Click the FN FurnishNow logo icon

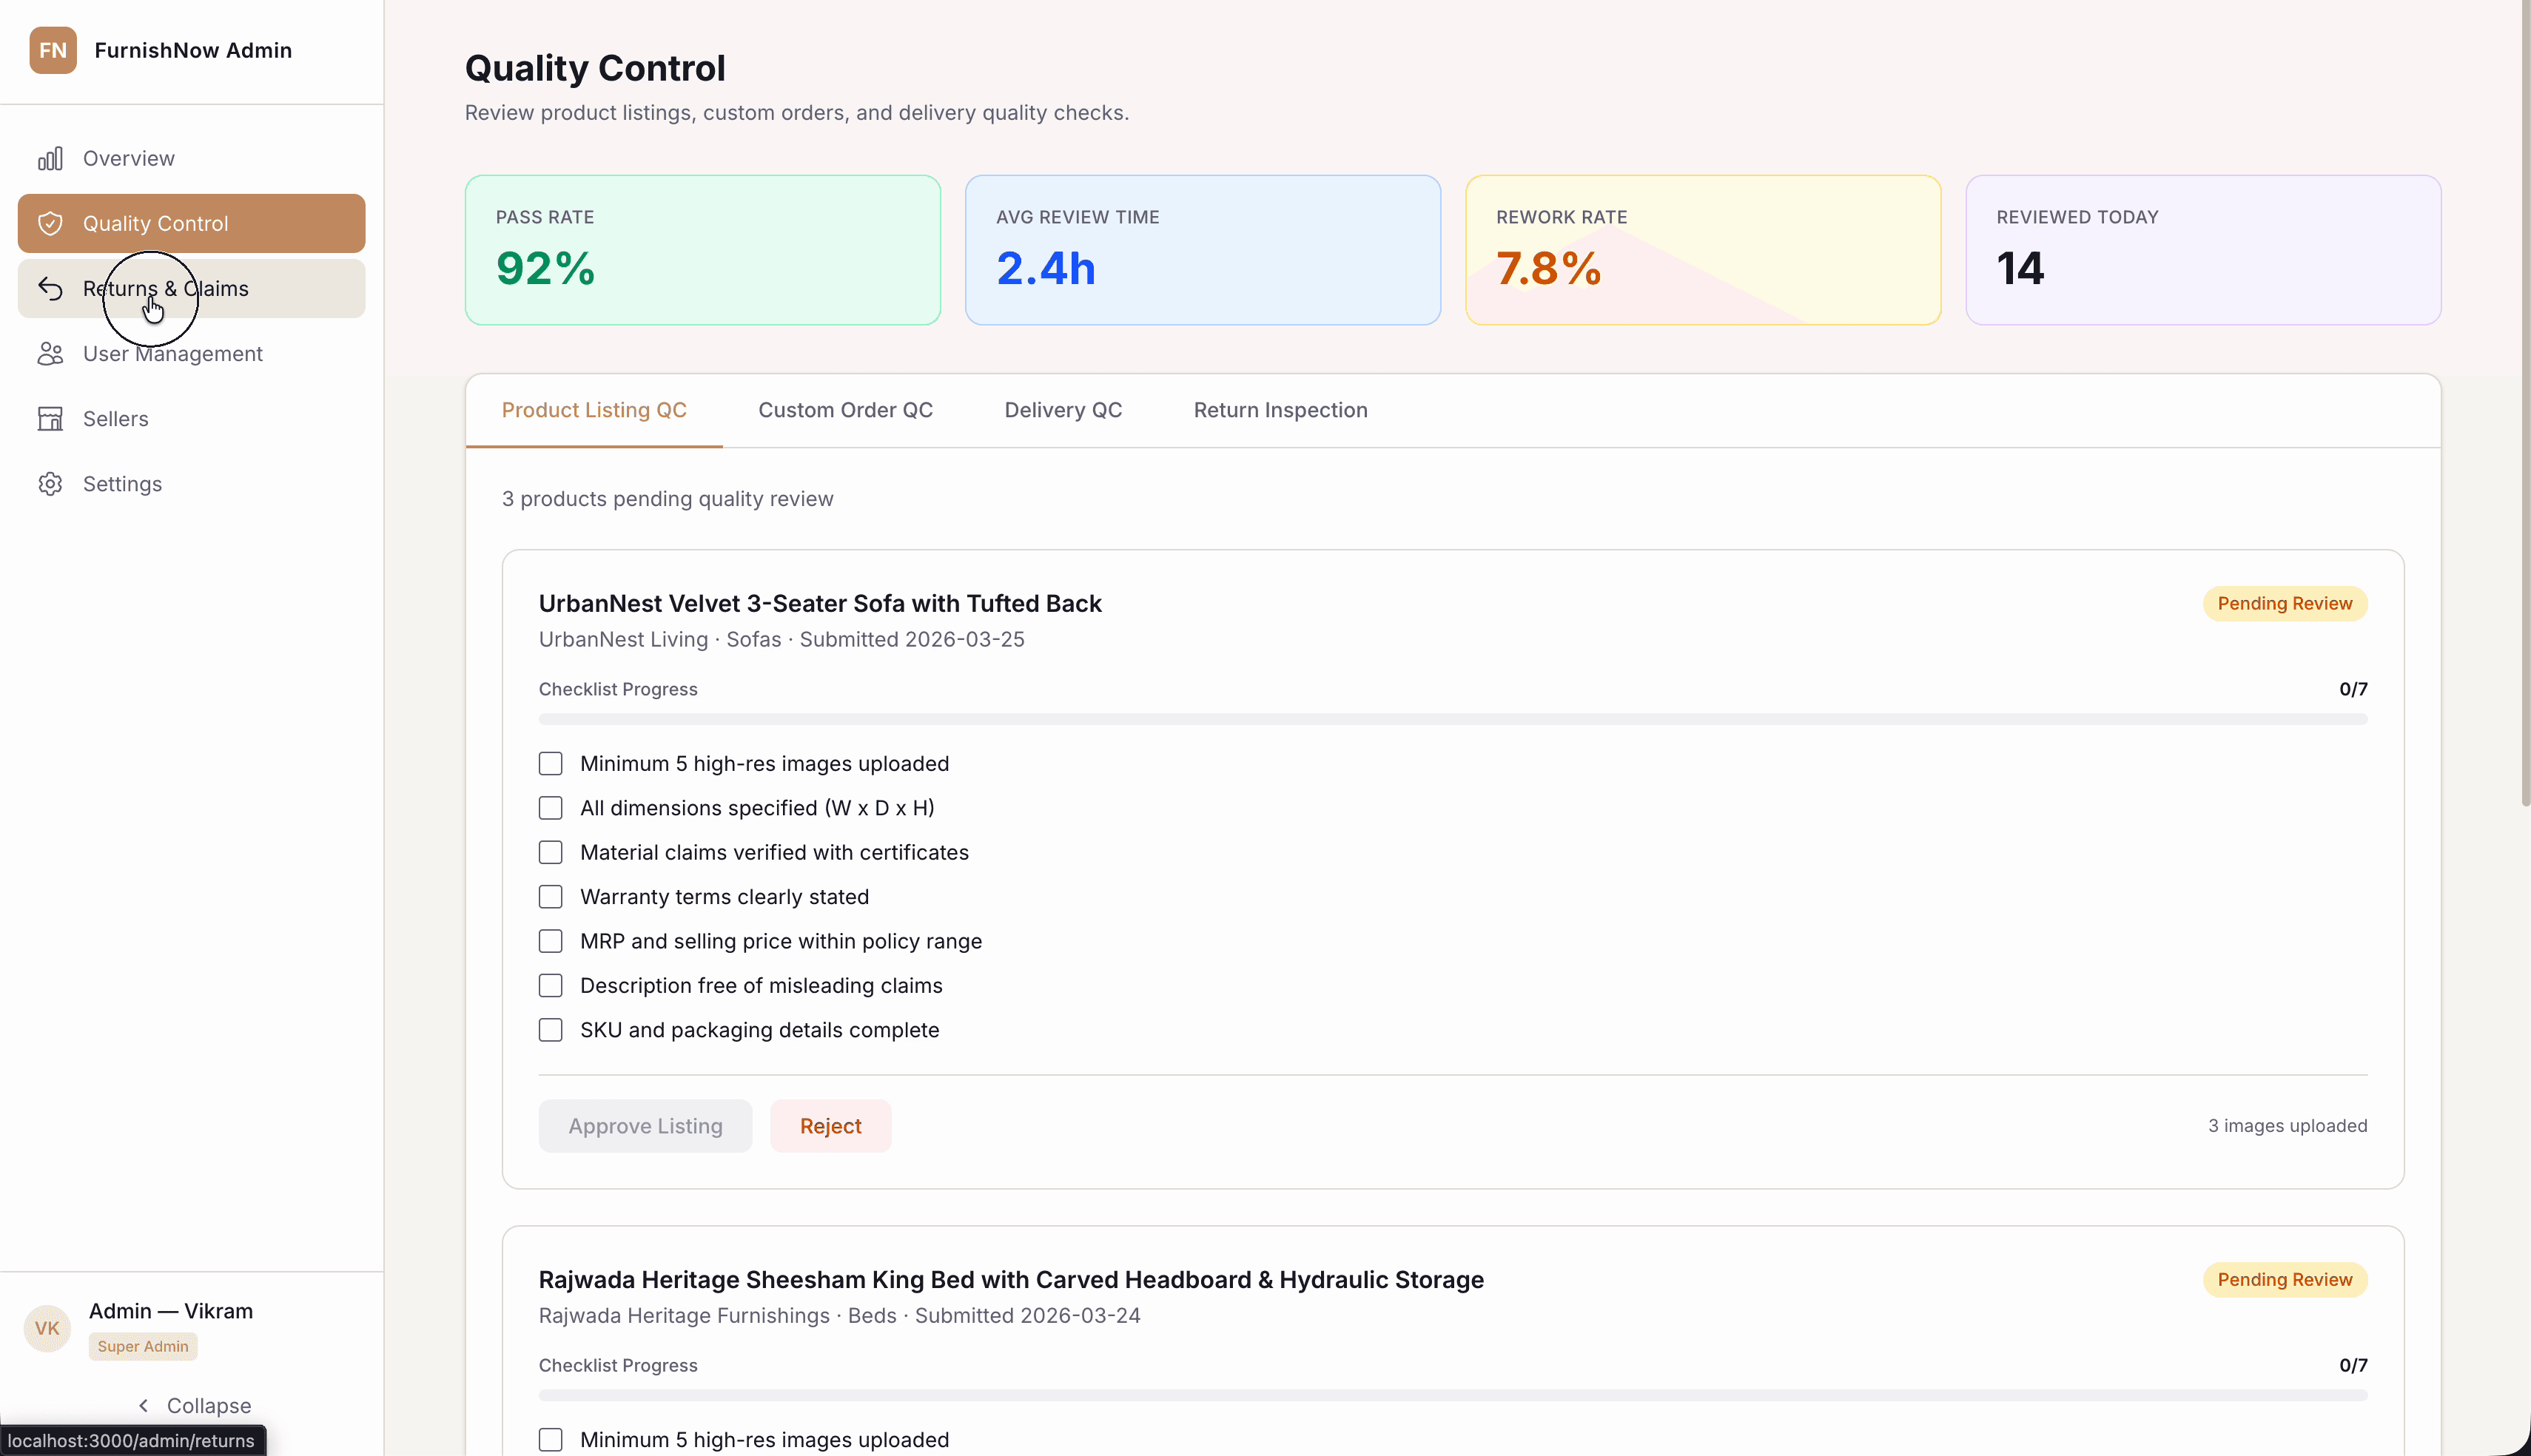click(x=53, y=50)
